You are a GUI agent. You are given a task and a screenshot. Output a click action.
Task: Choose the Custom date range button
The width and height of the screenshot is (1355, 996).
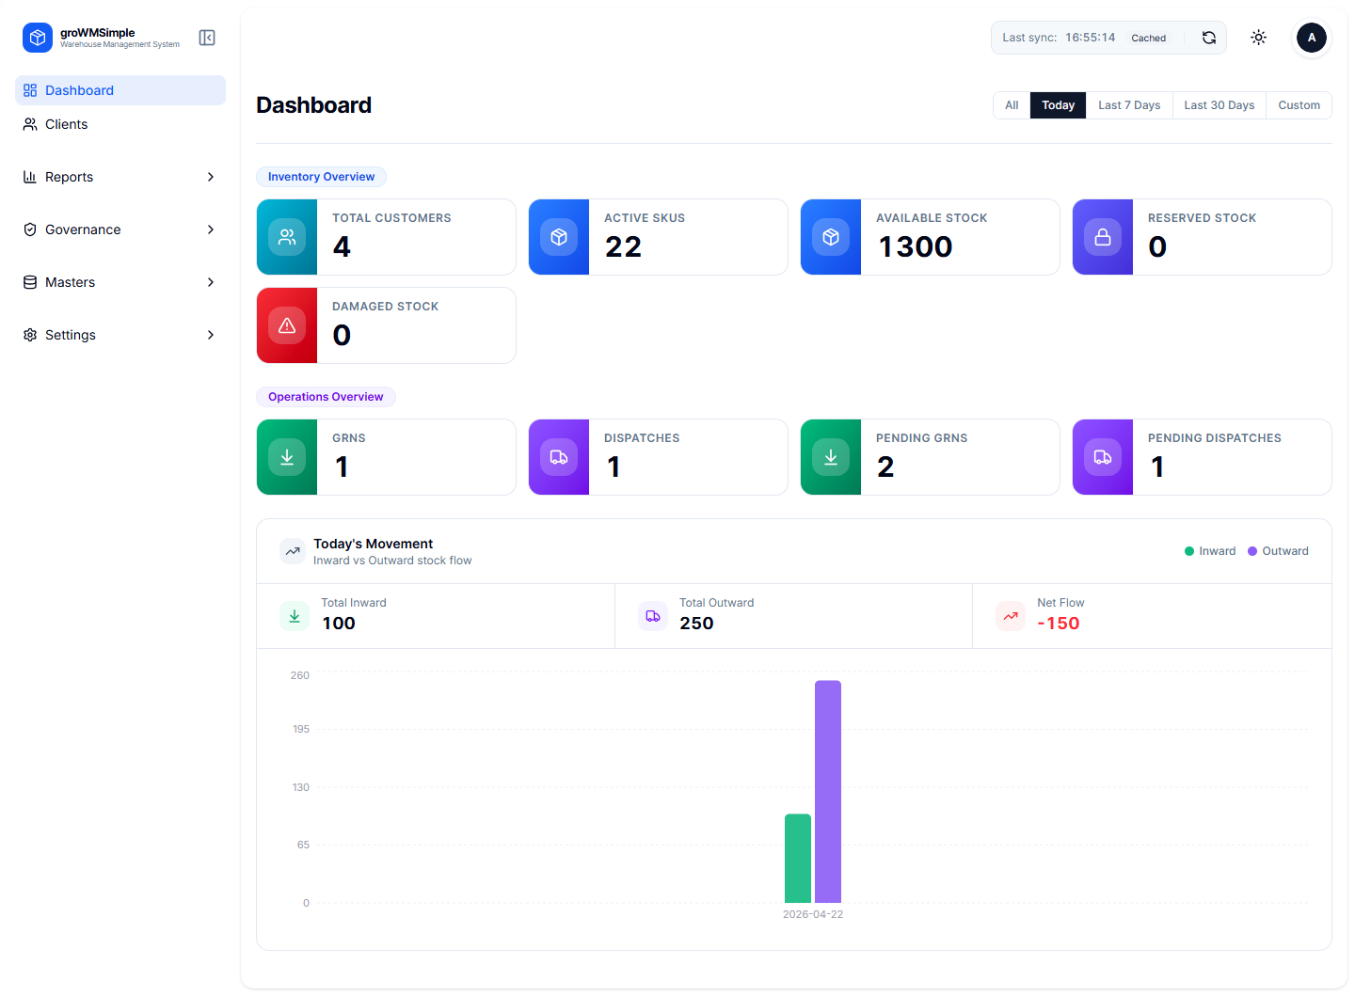pyautogui.click(x=1299, y=105)
